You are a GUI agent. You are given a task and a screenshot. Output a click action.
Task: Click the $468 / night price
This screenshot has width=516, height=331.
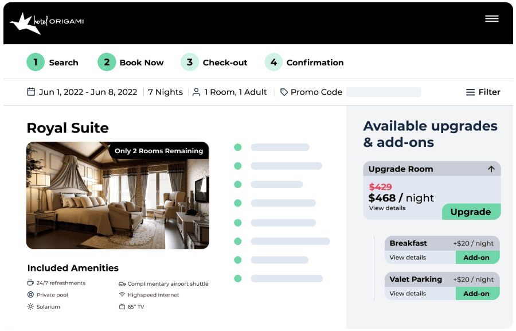pos(401,198)
